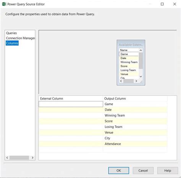Select Winning Team in Available External list
The image size is (181, 178).
[129, 62]
